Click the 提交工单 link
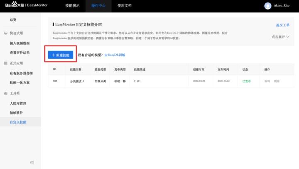 283,25
